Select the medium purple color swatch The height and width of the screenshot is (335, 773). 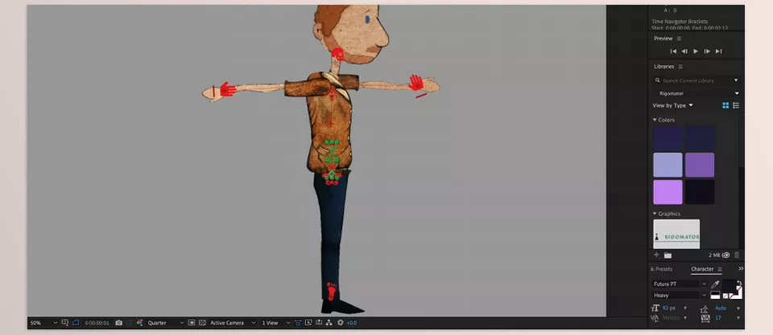(x=700, y=165)
